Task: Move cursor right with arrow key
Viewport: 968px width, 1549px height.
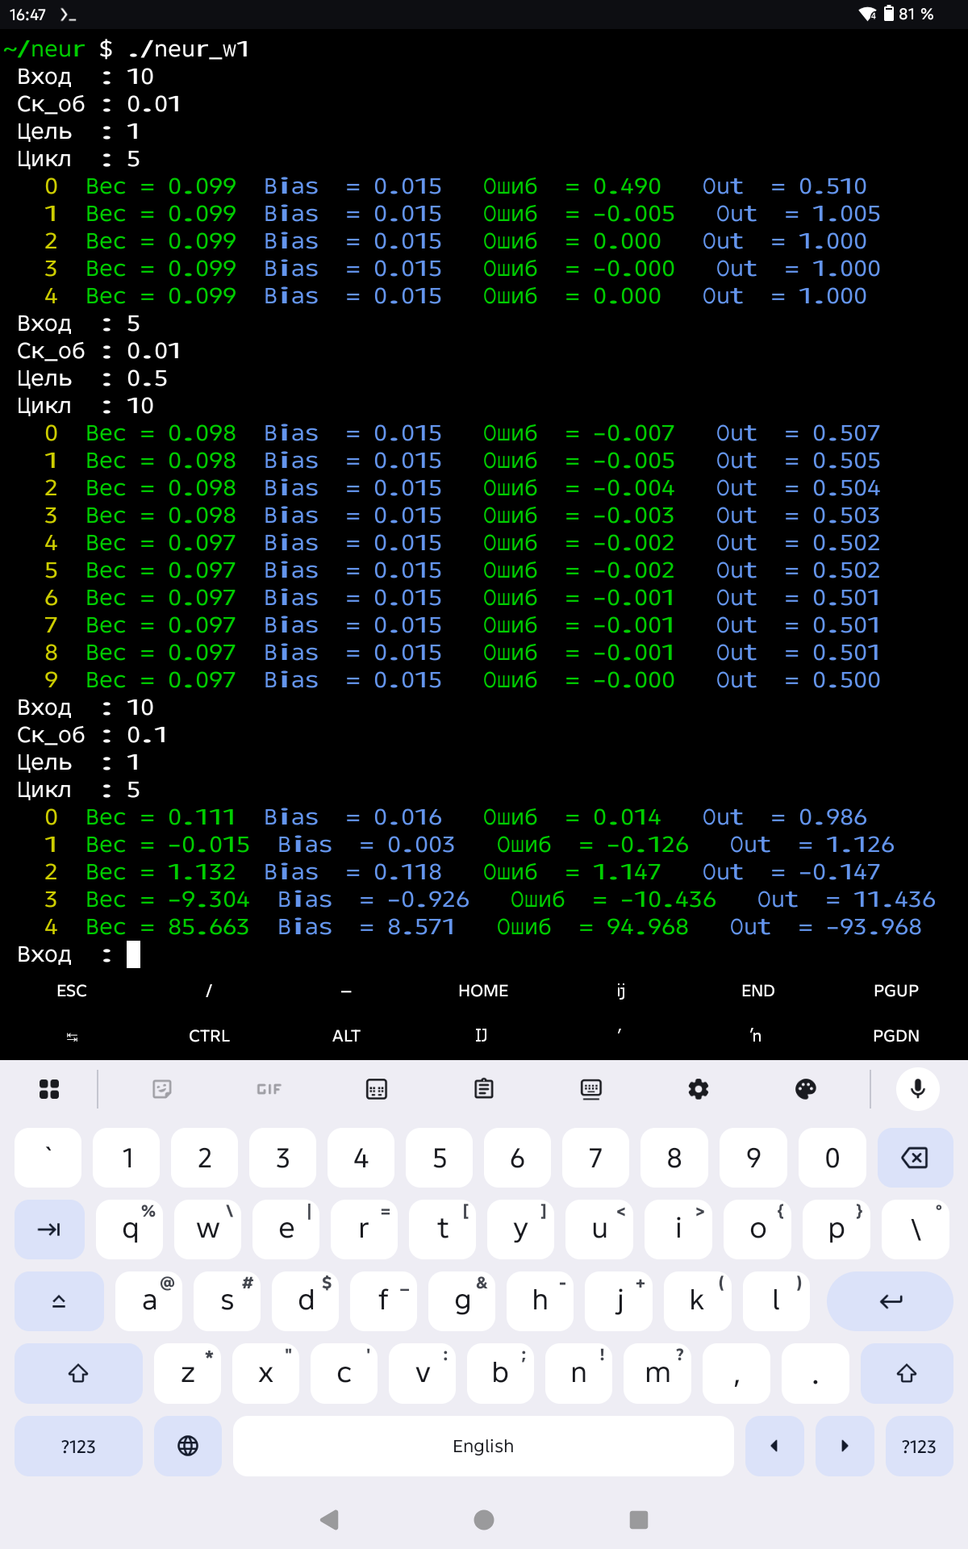Action: point(845,1446)
